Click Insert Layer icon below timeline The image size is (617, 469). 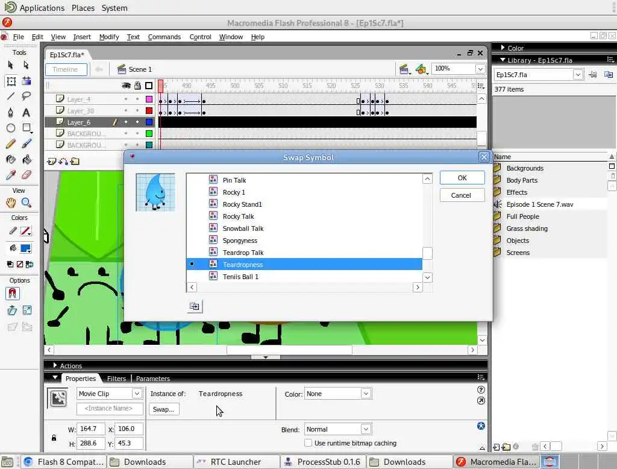tap(52, 161)
